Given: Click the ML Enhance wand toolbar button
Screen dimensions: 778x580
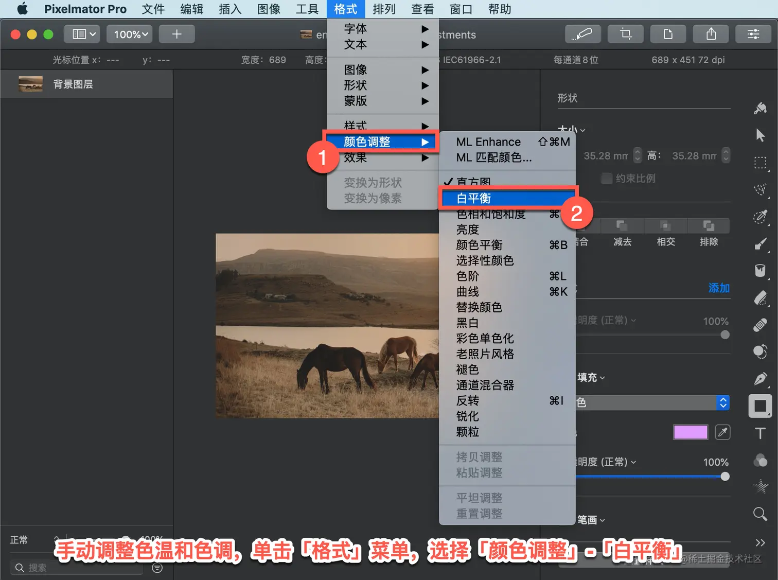Looking at the screenshot, I should 583,34.
